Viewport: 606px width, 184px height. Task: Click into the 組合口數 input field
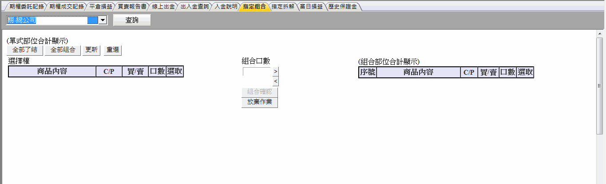[x=257, y=72]
